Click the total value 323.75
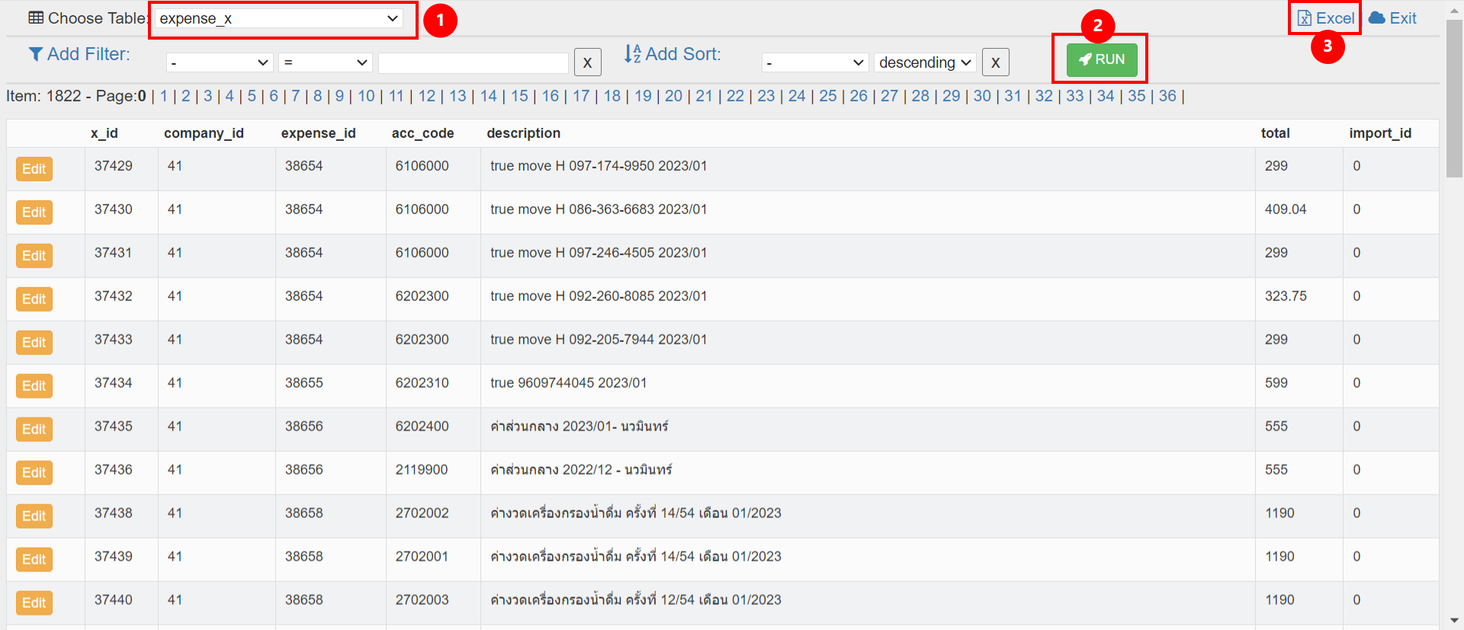This screenshot has width=1464, height=630. point(1286,296)
